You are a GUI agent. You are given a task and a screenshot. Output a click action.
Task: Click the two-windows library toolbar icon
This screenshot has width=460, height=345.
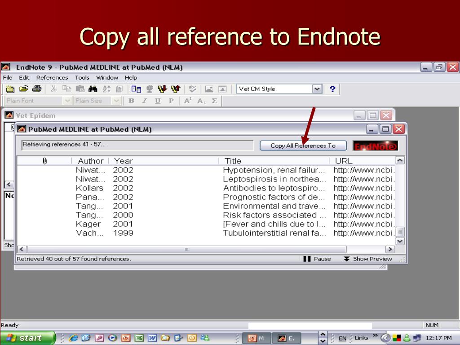[x=136, y=88]
